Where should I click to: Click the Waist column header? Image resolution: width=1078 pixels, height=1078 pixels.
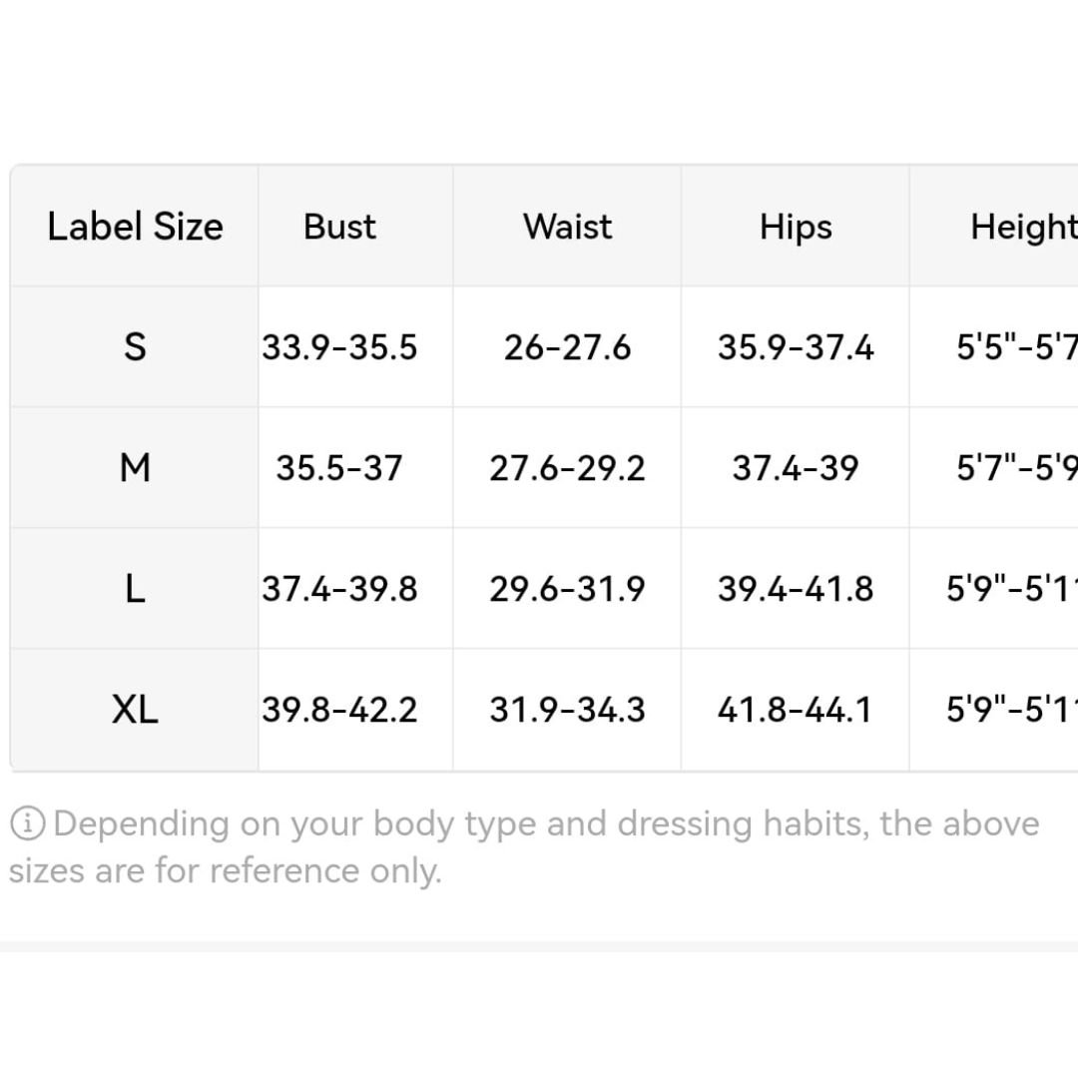[567, 227]
